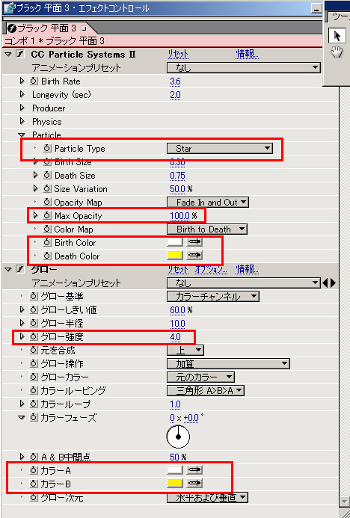350x518 pixels.
Task: Toggle the Death Size keyframe stopwatch
Action: [x=47, y=176]
